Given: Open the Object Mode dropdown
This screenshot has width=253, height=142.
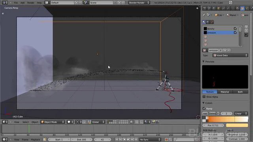Looking at the screenshot, I should [53, 122].
